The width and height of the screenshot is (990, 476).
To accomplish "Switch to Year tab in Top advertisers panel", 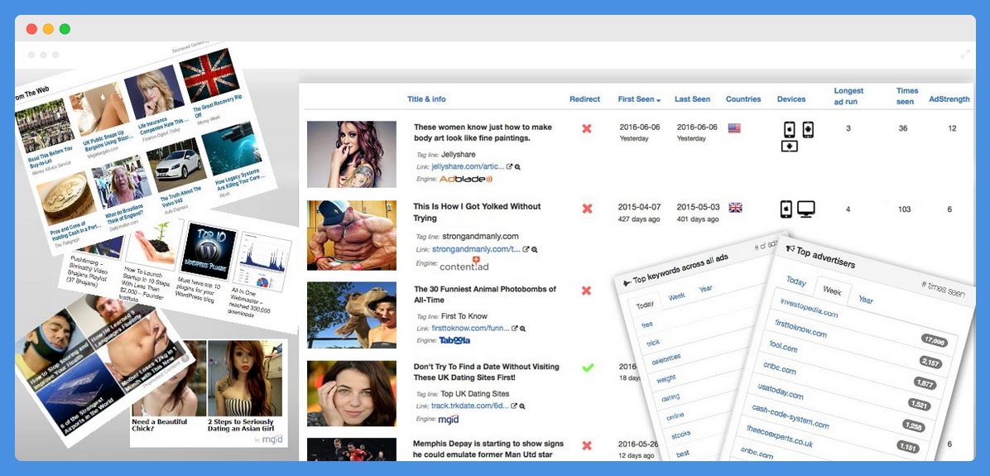I will [866, 299].
